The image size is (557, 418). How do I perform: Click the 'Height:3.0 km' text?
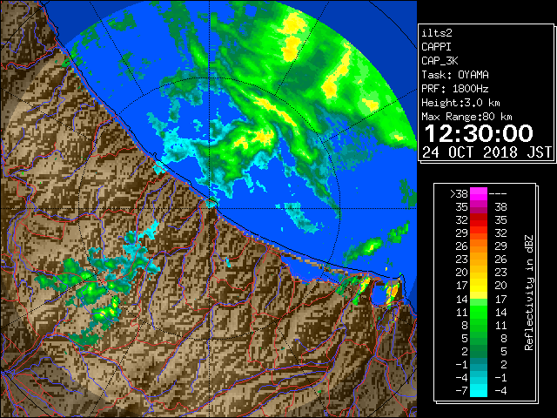tap(460, 103)
